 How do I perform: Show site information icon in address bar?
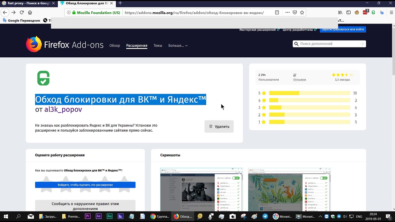coord(69,13)
